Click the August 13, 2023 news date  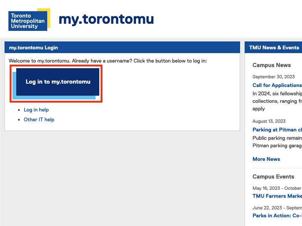(269, 121)
